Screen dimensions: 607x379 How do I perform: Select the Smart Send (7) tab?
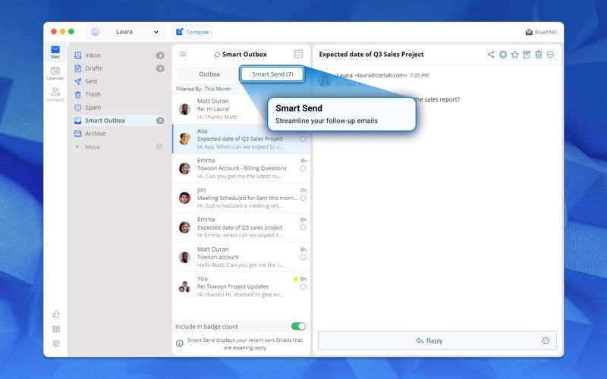pos(272,74)
